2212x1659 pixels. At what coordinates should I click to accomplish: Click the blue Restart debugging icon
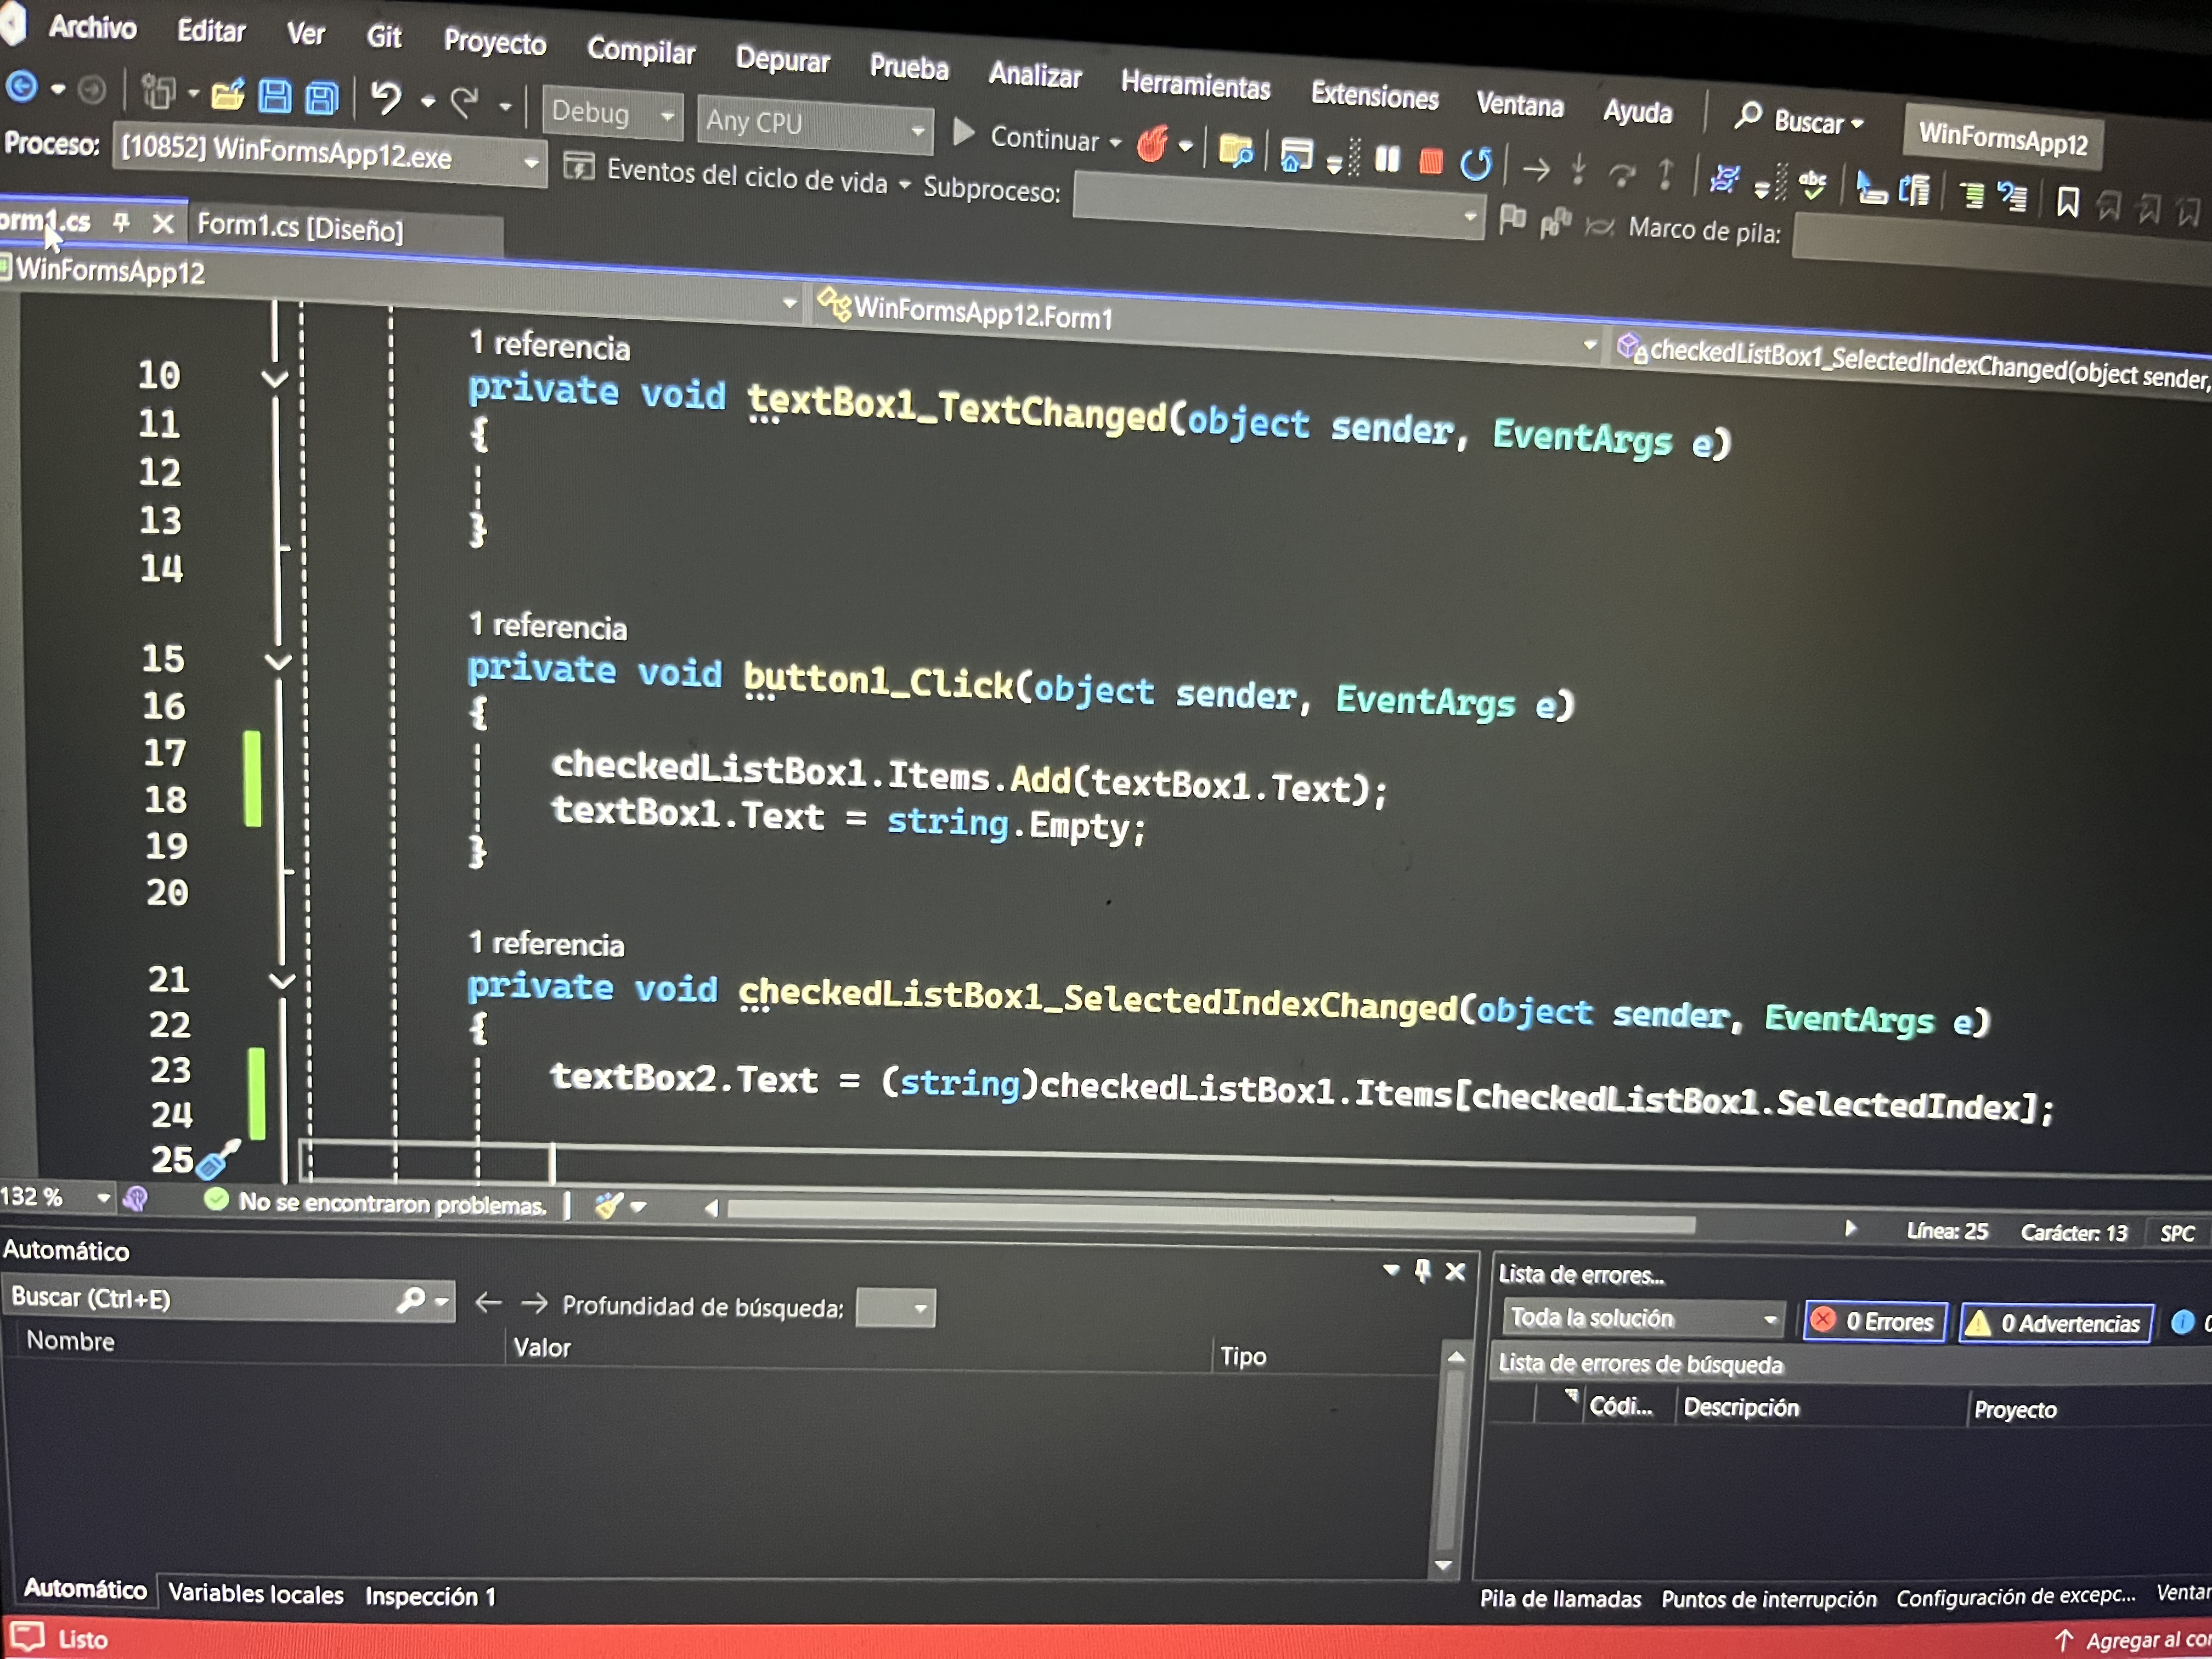(x=1475, y=164)
